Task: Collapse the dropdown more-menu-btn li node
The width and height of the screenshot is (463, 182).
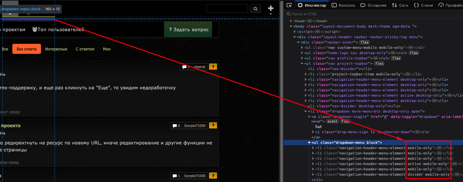Action: tap(306, 111)
